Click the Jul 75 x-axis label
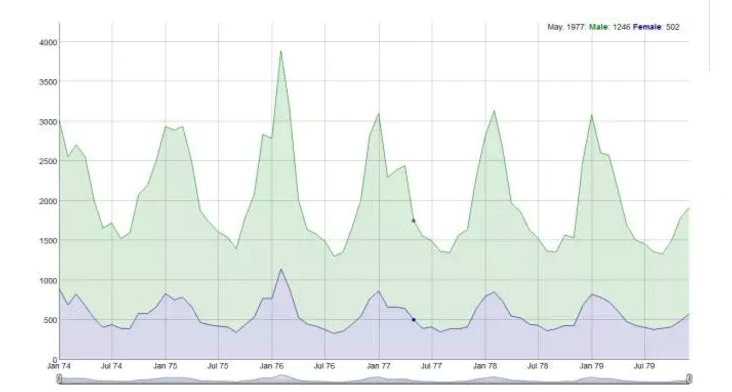The image size is (732, 392). (x=218, y=366)
